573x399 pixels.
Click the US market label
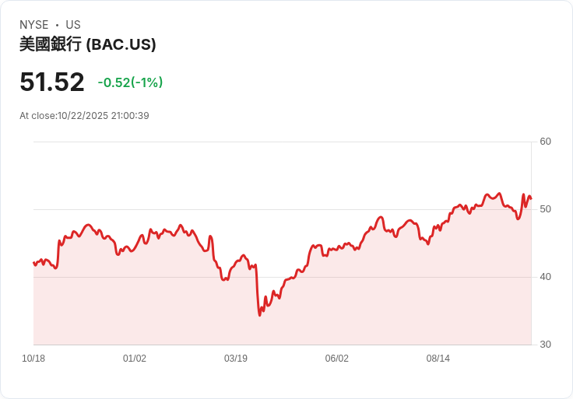click(73, 25)
